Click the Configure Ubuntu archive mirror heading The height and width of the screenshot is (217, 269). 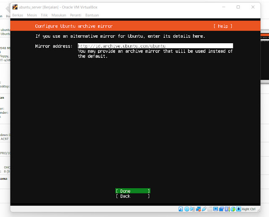pos(74,26)
